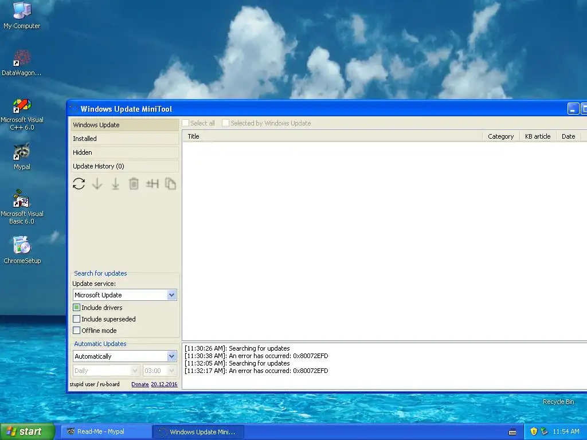
Task: Click the 'stupid user / ru-board' text
Action: tap(95, 384)
